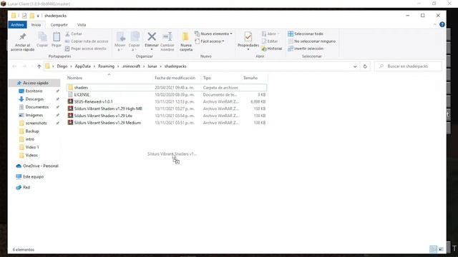Open the Nuevo elemento dropdown
The image size is (458, 257).
213,34
